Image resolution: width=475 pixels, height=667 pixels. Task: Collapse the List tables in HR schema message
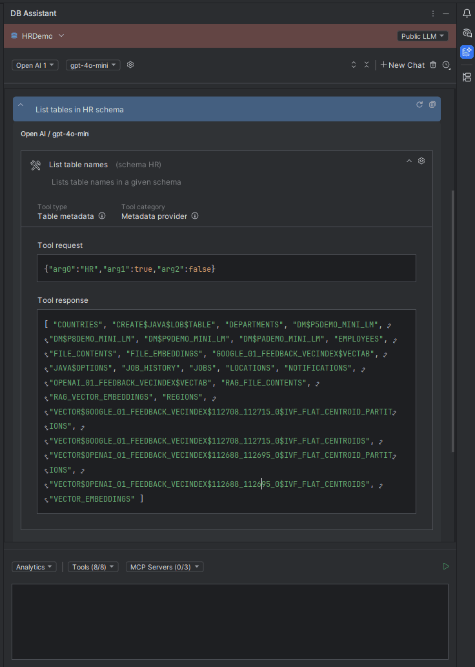(21, 105)
